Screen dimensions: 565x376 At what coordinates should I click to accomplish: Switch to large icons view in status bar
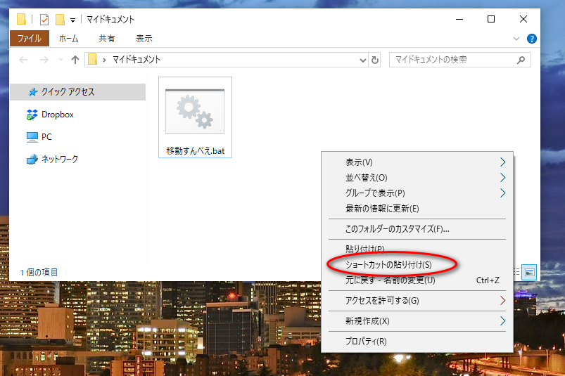530,272
